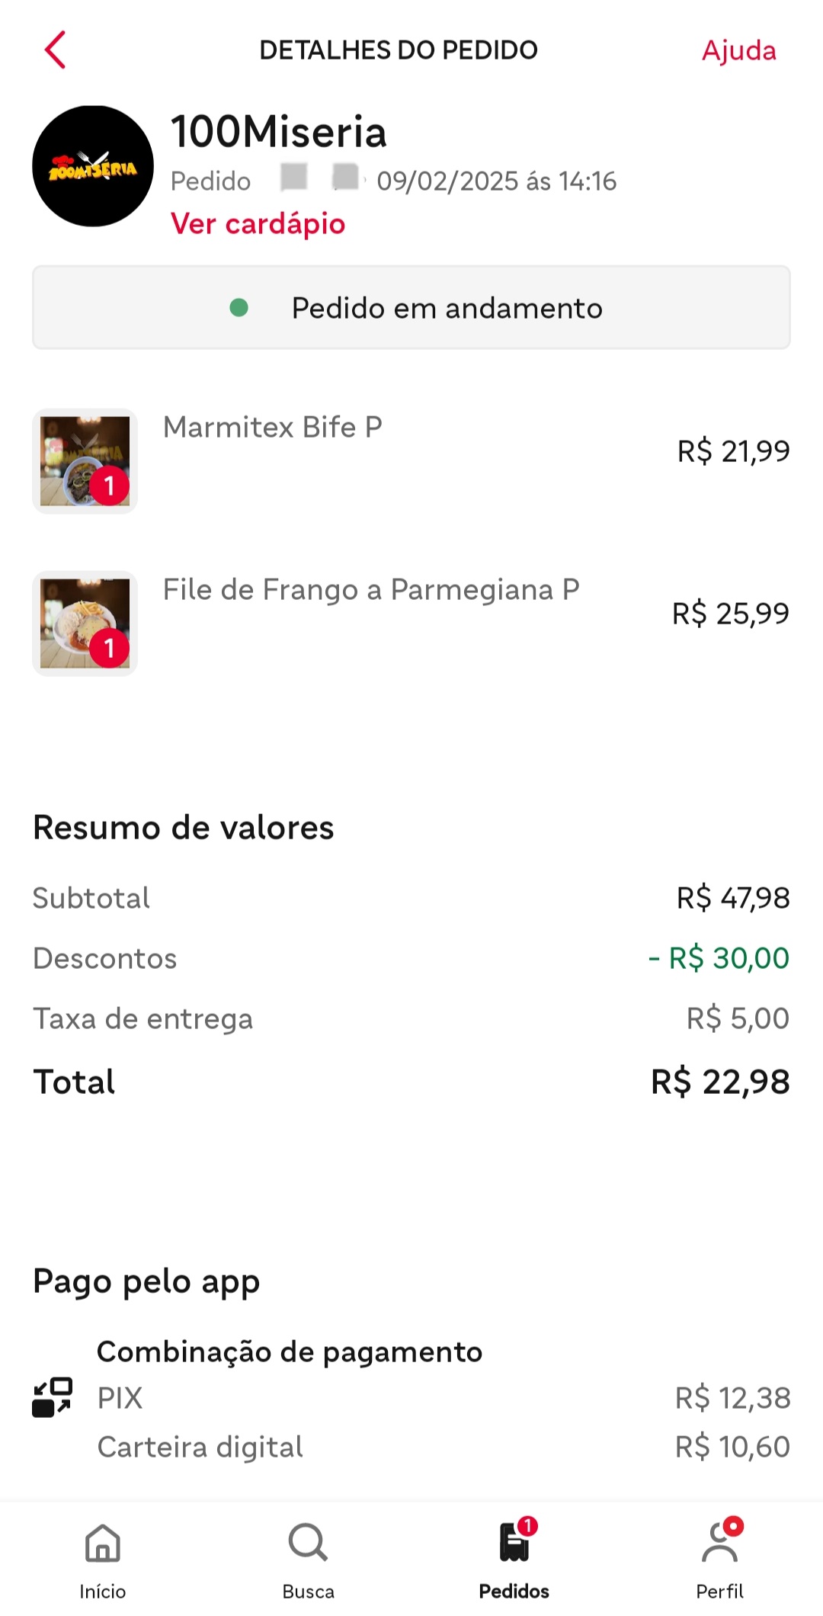The width and height of the screenshot is (823, 1616).
Task: Tap the green status dot
Action: pyautogui.click(x=239, y=308)
